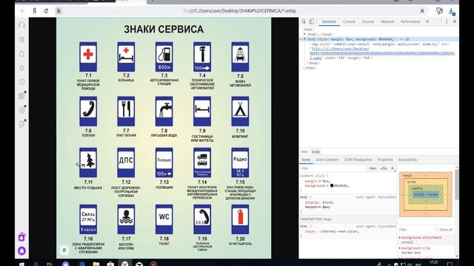Select the html breadcrumb
This screenshot has height=266, width=474.
point(304,151)
